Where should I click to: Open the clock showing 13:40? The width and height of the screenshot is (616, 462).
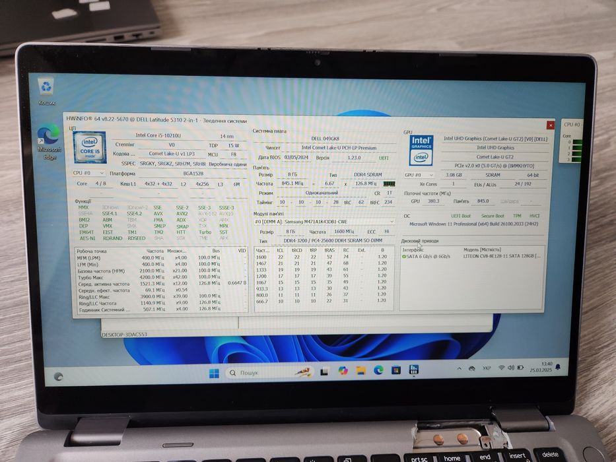tap(541, 367)
